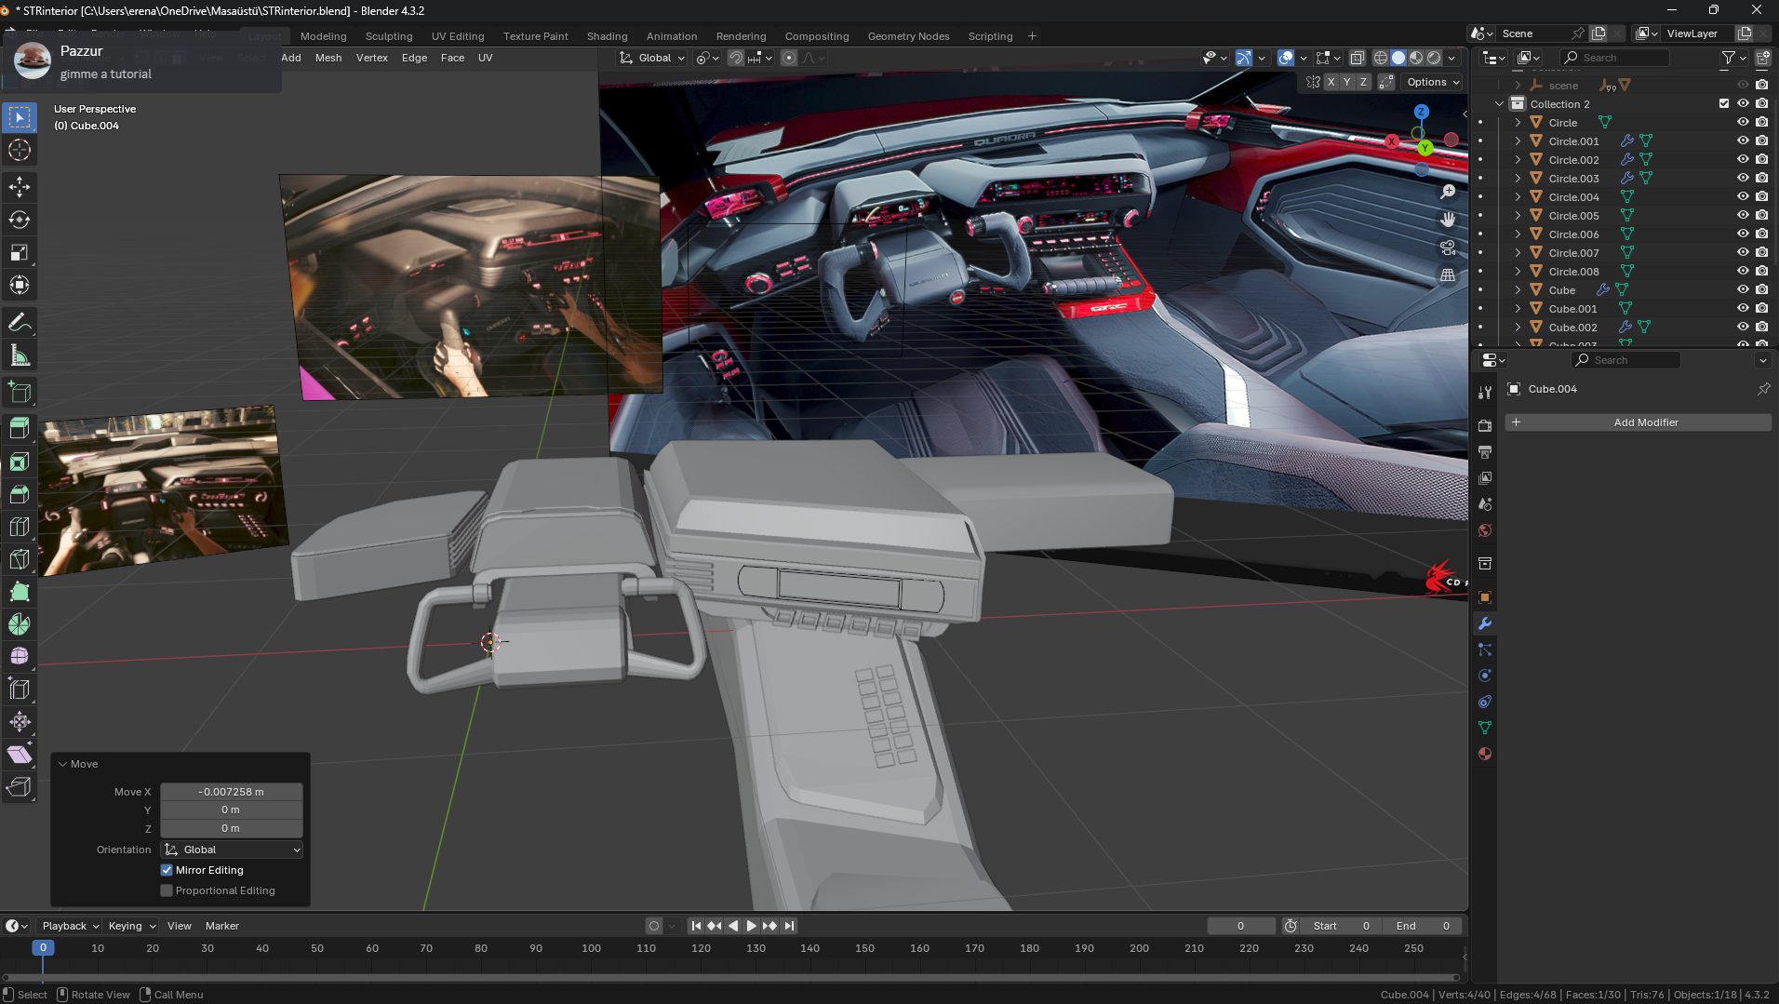
Task: Open the Mesh menu
Action: click(328, 58)
